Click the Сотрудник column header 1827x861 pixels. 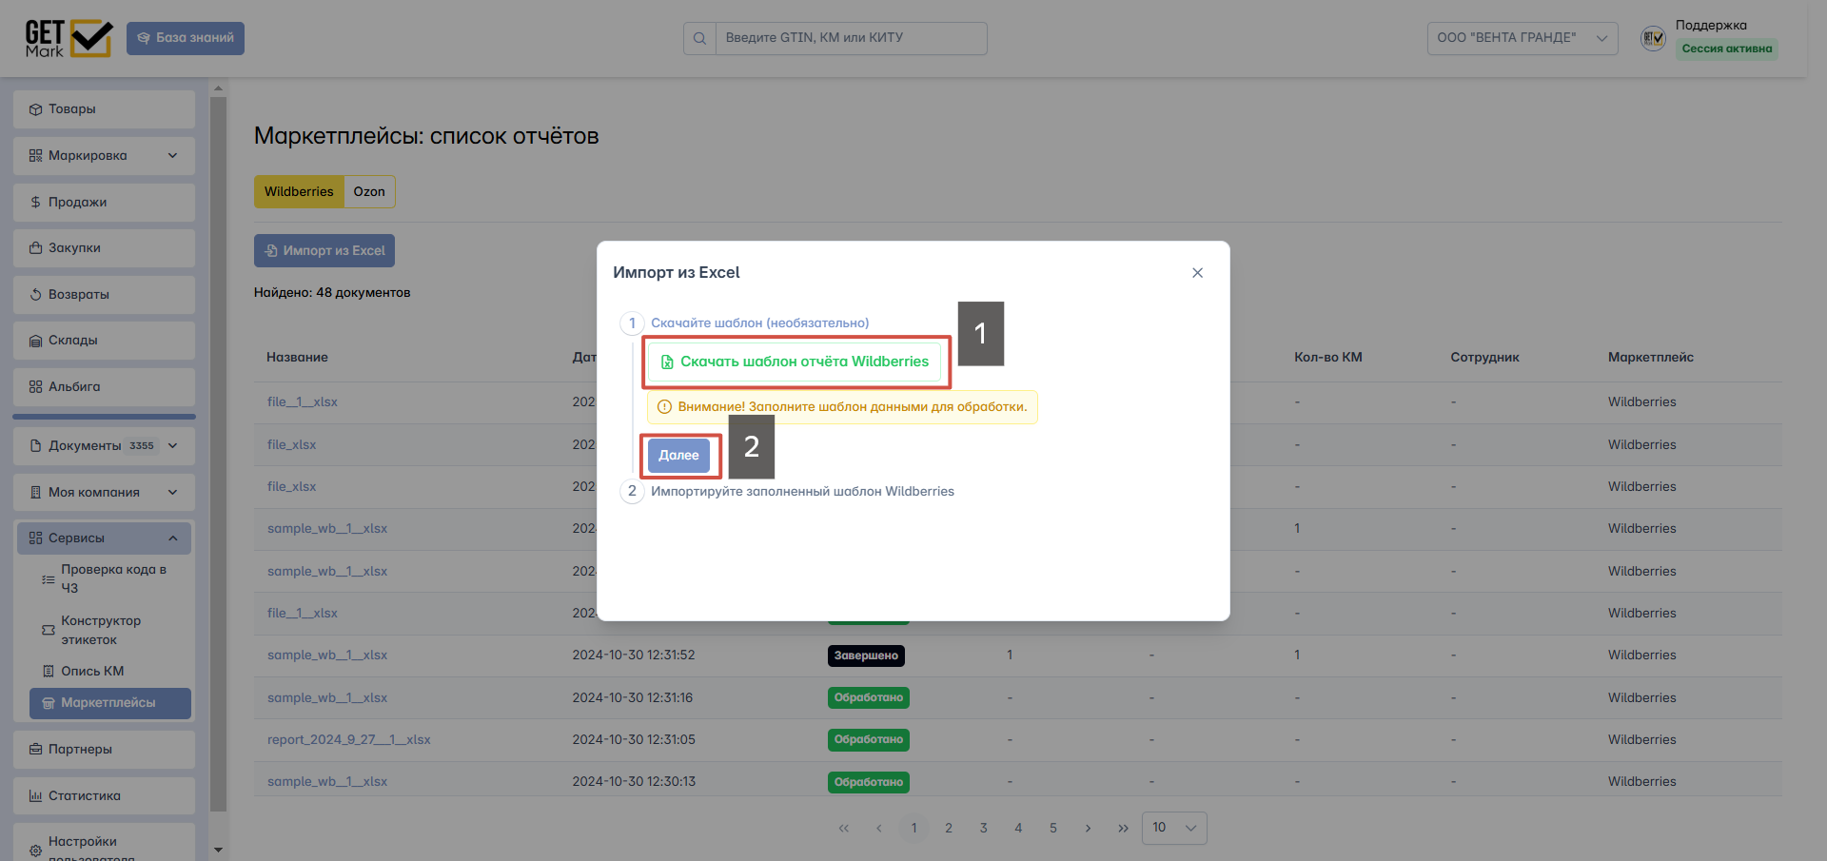(x=1484, y=358)
